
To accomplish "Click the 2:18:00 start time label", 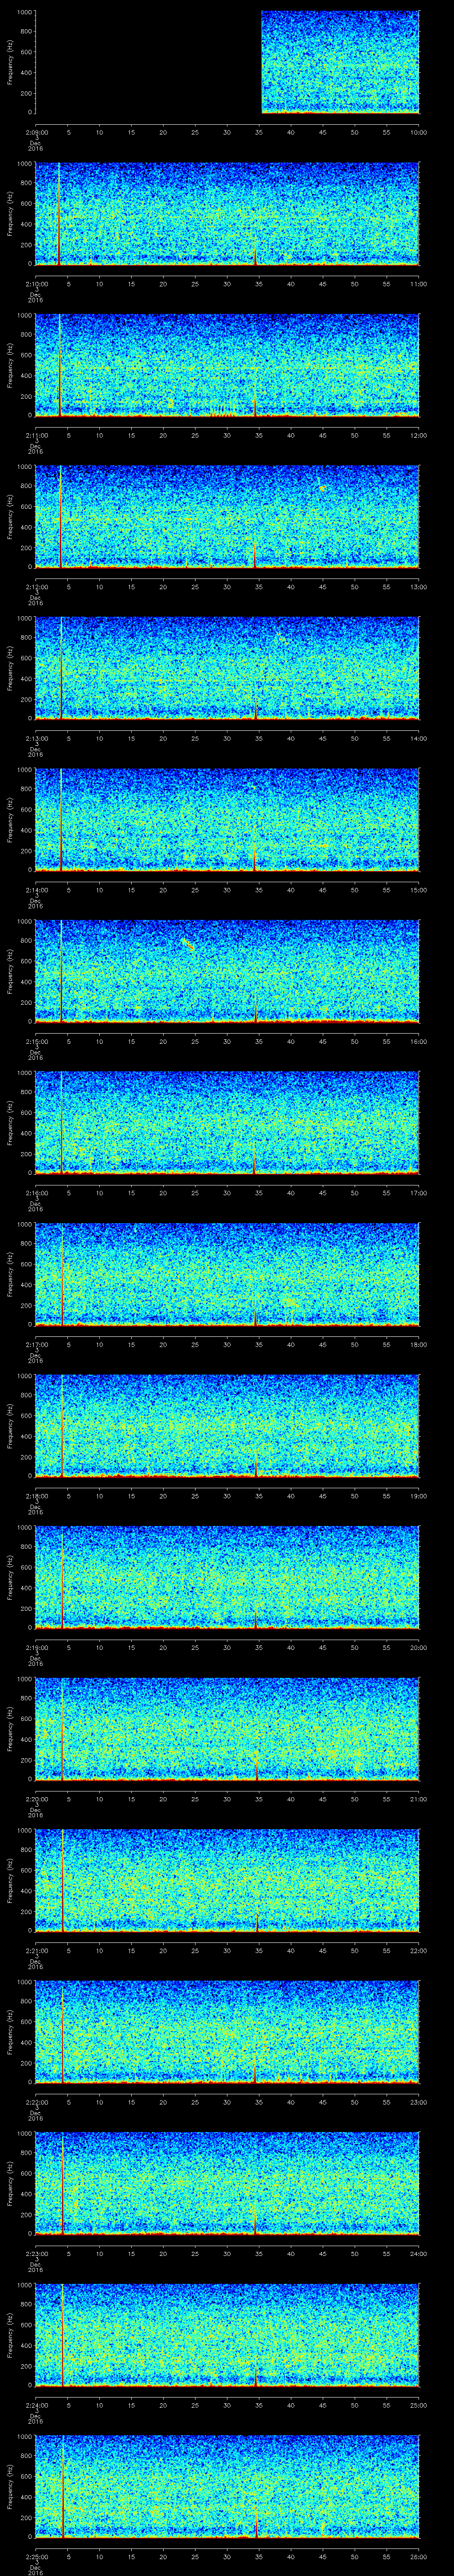I will (x=36, y=1496).
